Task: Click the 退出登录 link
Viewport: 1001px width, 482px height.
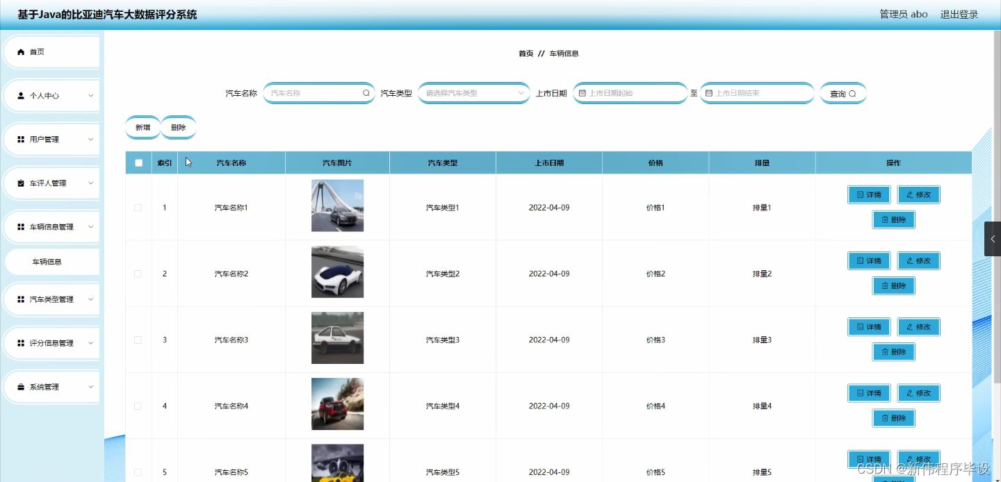Action: pyautogui.click(x=959, y=15)
